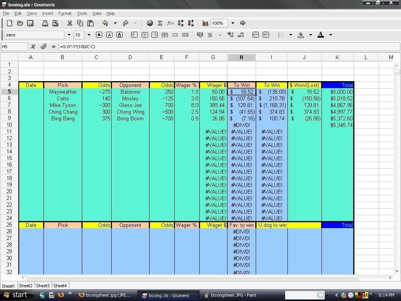Image resolution: width=401 pixels, height=301 pixels.
Task: Cancel the formula with the X button
Action: point(33,47)
